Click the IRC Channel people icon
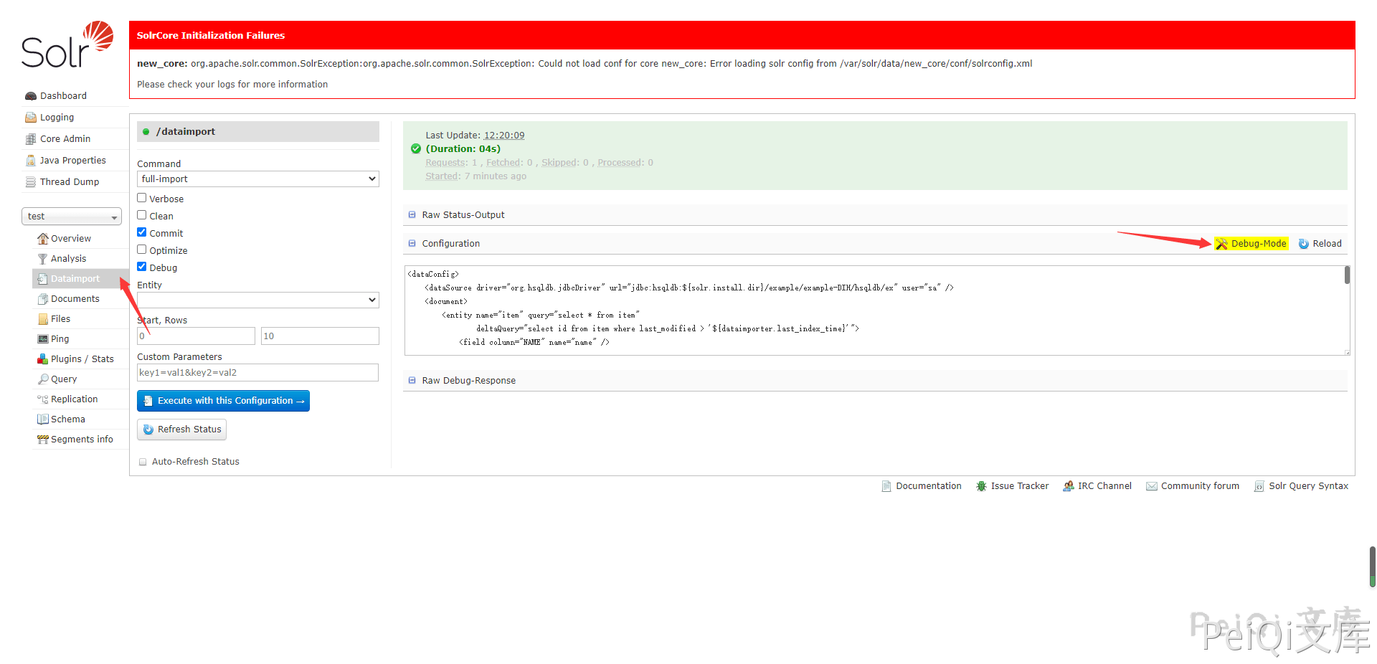Screen dimensions: 1377x664 click(x=1069, y=486)
